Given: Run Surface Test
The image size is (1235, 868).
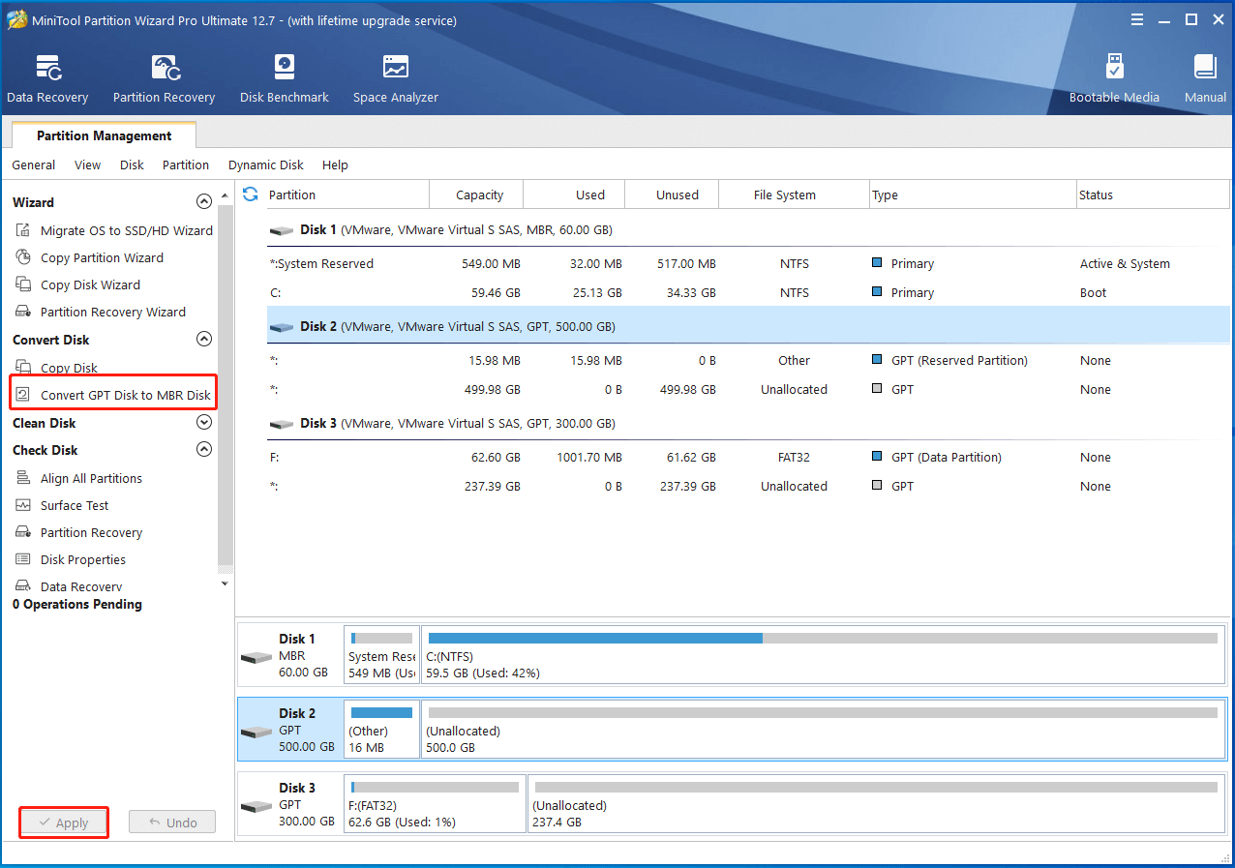Looking at the screenshot, I should (x=63, y=505).
